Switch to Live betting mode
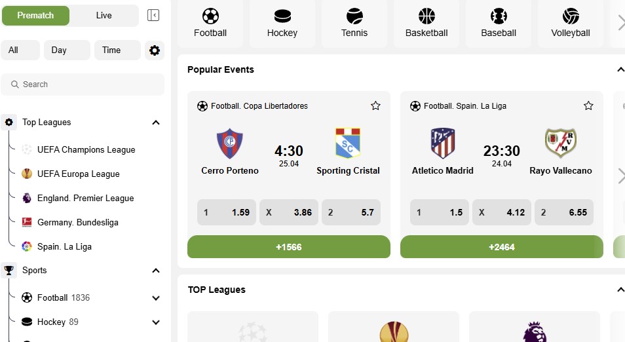625x342 pixels. point(104,16)
